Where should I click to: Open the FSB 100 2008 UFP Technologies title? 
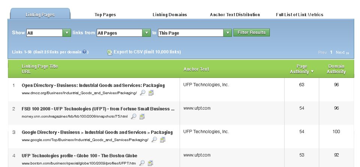(x=98, y=109)
